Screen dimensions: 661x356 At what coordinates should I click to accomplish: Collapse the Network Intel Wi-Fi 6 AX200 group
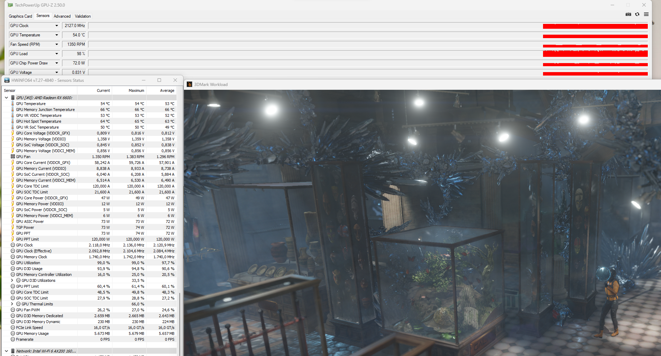(6, 351)
